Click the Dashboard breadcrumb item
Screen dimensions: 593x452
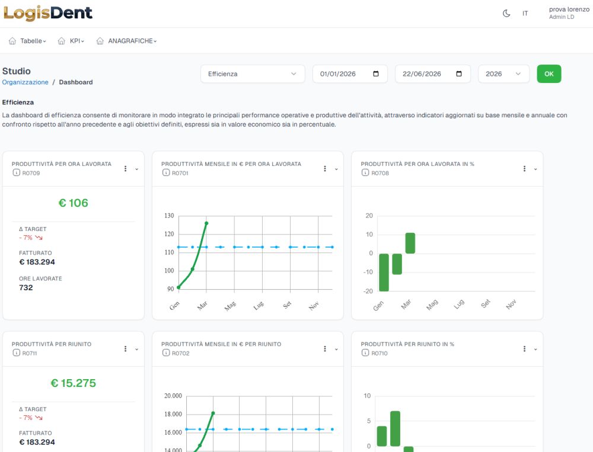tap(76, 82)
